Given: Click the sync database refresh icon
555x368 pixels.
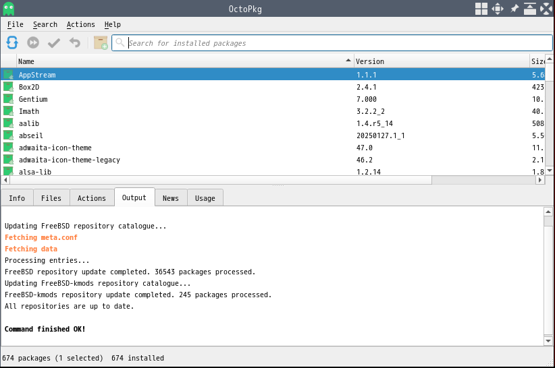Looking at the screenshot, I should pyautogui.click(x=12, y=42).
